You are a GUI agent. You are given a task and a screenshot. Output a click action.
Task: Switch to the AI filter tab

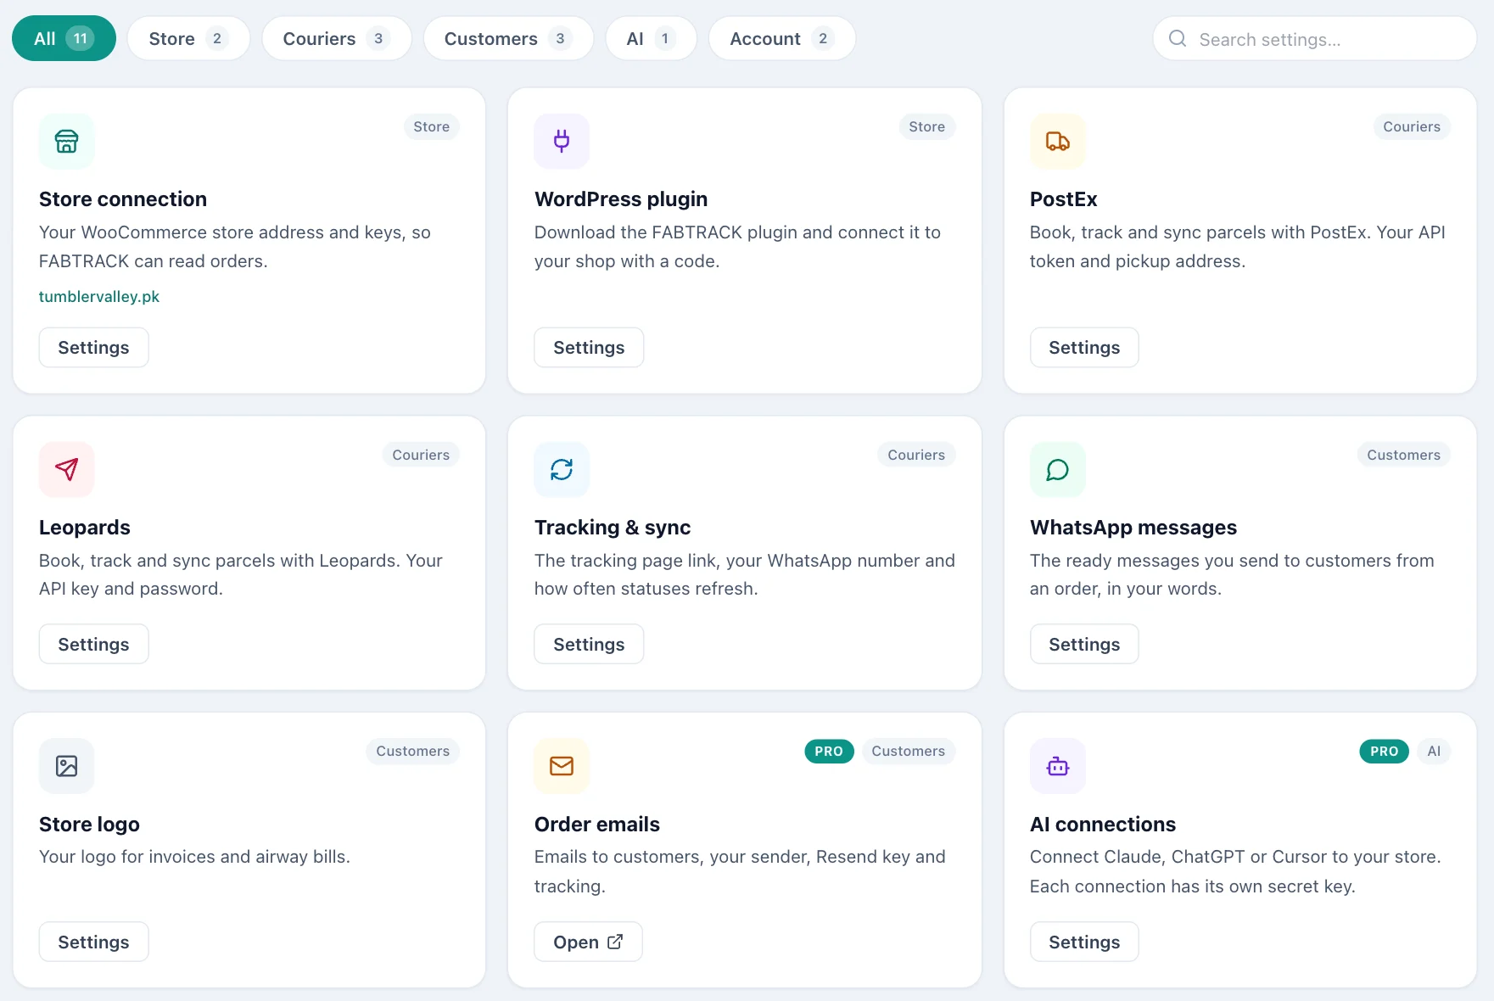[x=651, y=38]
